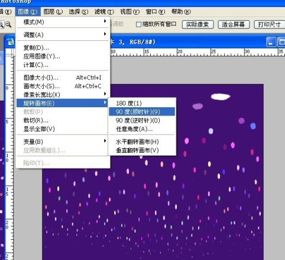Expand the 调整(A) submenu
The height and width of the screenshot is (260, 285).
[x=63, y=35]
